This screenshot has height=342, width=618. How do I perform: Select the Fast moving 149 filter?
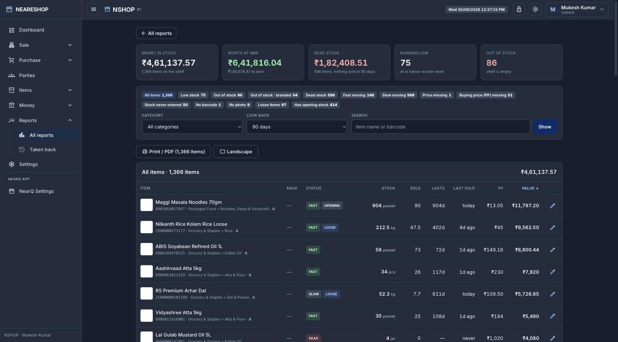coord(358,95)
